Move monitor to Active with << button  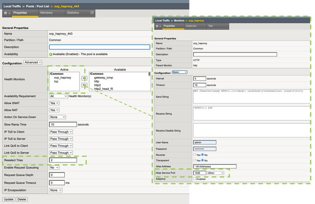[84, 78]
